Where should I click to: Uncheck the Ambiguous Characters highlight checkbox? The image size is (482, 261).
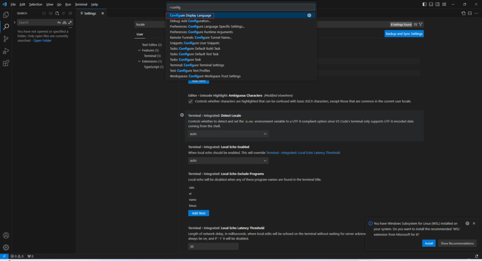point(191,102)
